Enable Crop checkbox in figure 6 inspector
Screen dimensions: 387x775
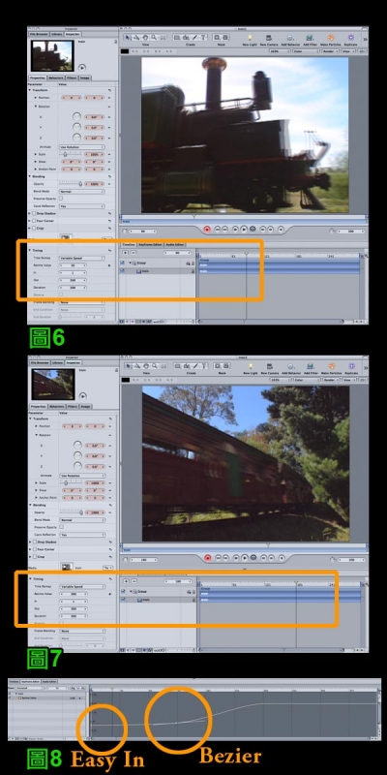[x=34, y=228]
